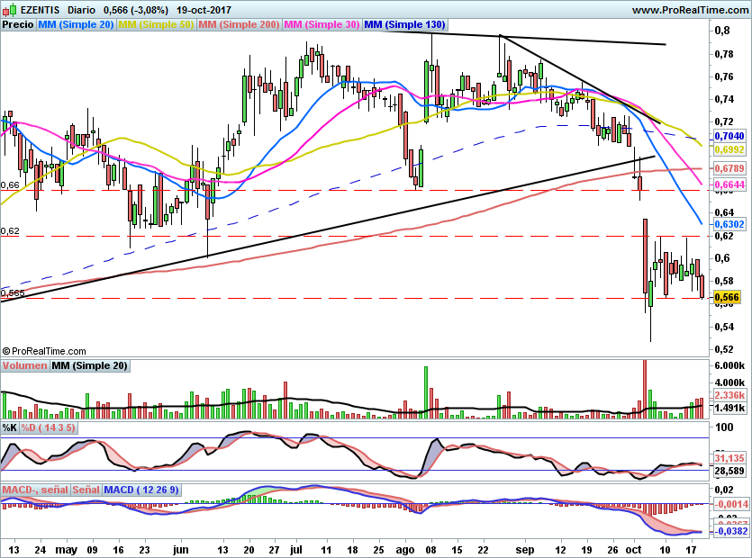
Task: Click the MM (Simple 200) red label
Action: coord(239,24)
